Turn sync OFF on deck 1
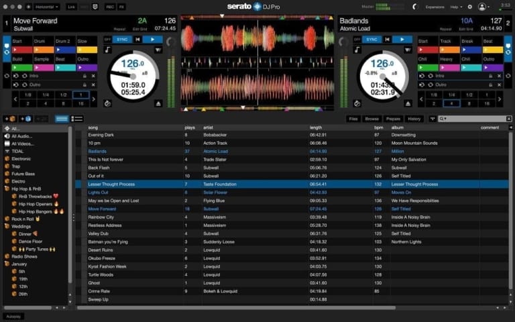This screenshot has height=322, width=515. click(108, 40)
